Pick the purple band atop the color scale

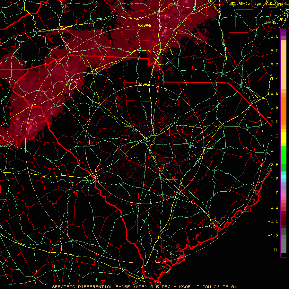tap(284, 32)
